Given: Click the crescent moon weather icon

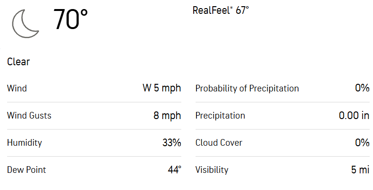Looking at the screenshot, I should tap(25, 23).
